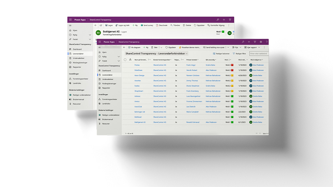Open the Flyt menu in the toolbar
This screenshot has height=187, width=333.
click(237, 47)
